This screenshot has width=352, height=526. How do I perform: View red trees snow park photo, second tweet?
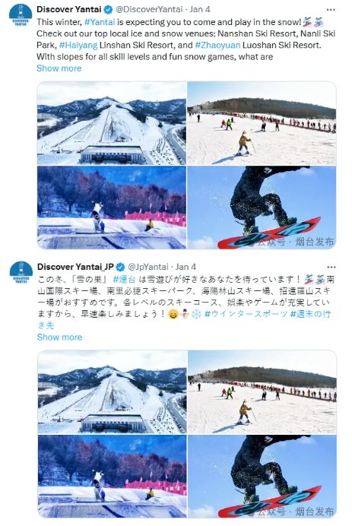point(112,477)
